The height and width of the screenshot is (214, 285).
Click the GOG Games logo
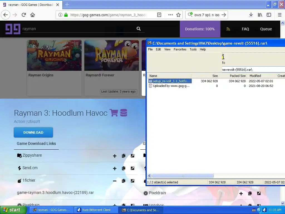click(x=13, y=29)
